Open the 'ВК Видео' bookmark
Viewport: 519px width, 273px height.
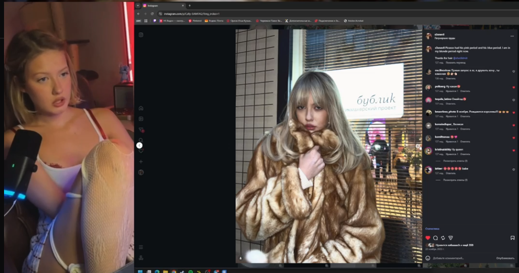[x=172, y=21]
